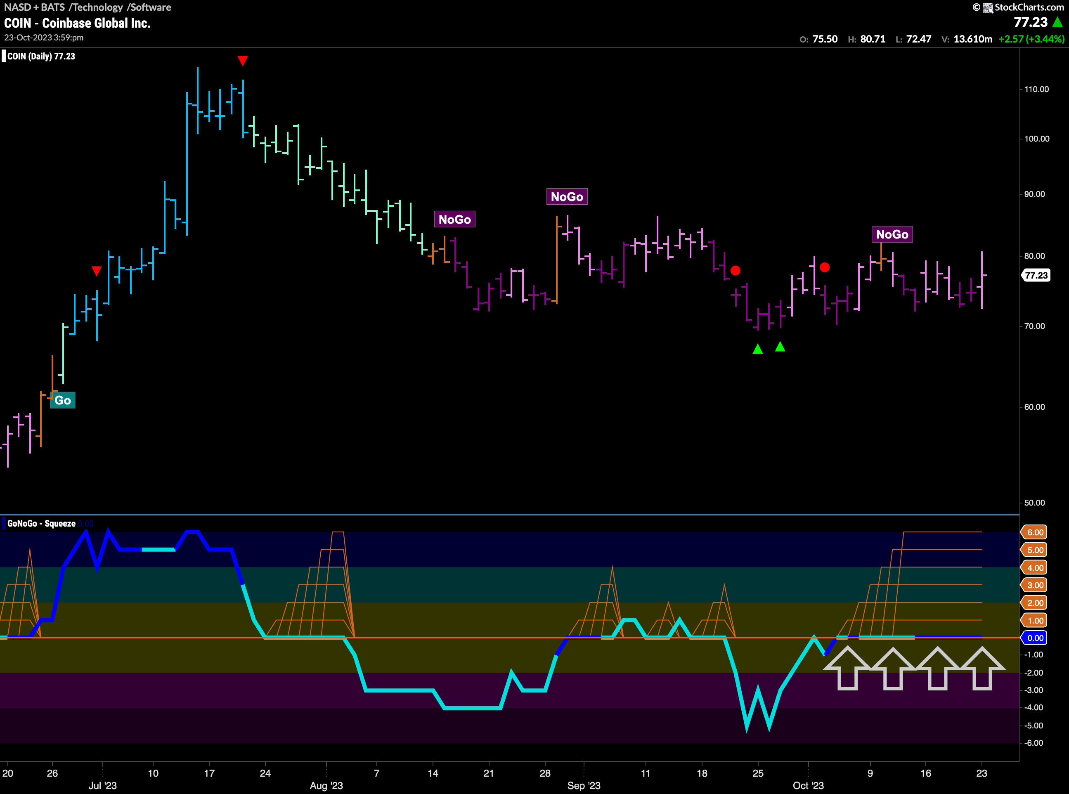The width and height of the screenshot is (1069, 794).
Task: Click the 50.00 price axis label
Action: (x=1034, y=503)
